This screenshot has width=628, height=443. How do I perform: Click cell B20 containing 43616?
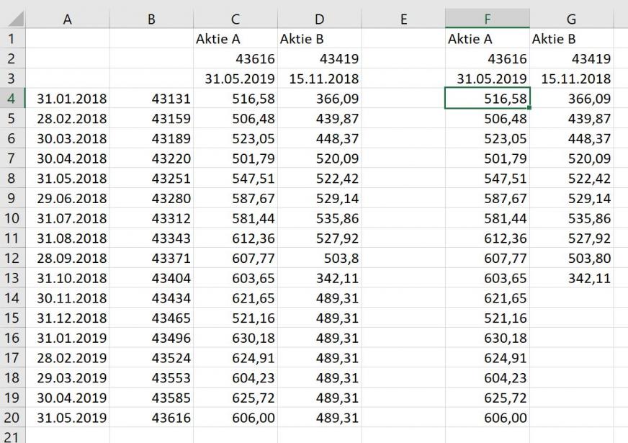(x=151, y=418)
